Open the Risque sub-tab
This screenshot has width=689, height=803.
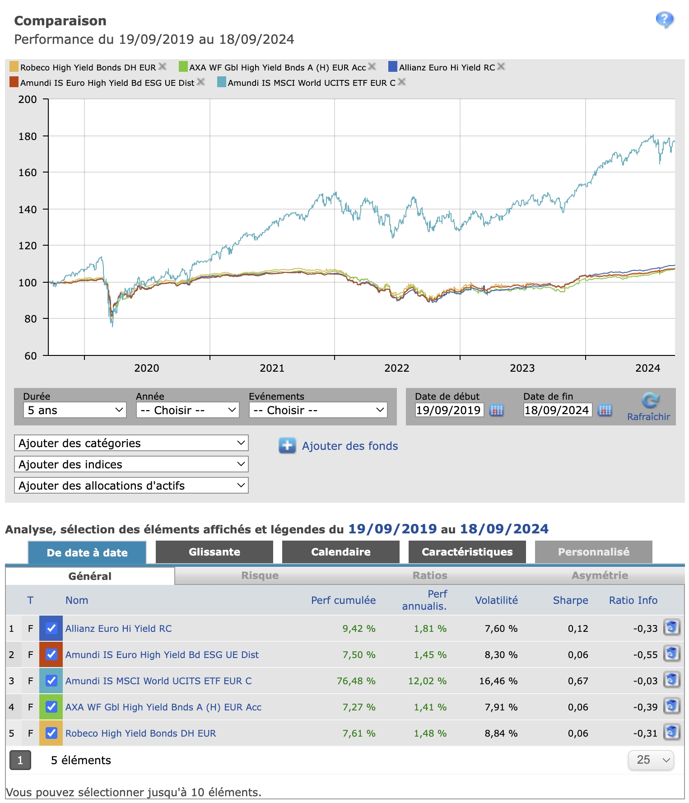(x=260, y=576)
